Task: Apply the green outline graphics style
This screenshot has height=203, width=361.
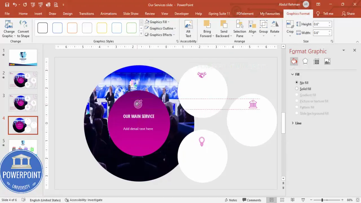Action: point(131,28)
